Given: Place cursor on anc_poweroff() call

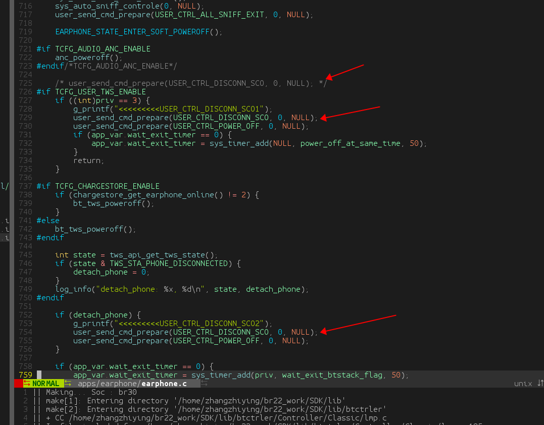Looking at the screenshot, I should [x=88, y=58].
